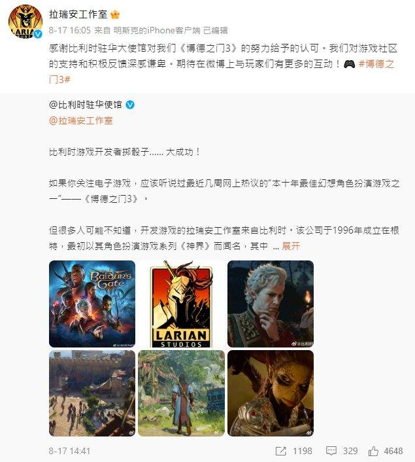
Task: Open the @比利时驻华使馆 account link
Action: pyautogui.click(x=86, y=105)
